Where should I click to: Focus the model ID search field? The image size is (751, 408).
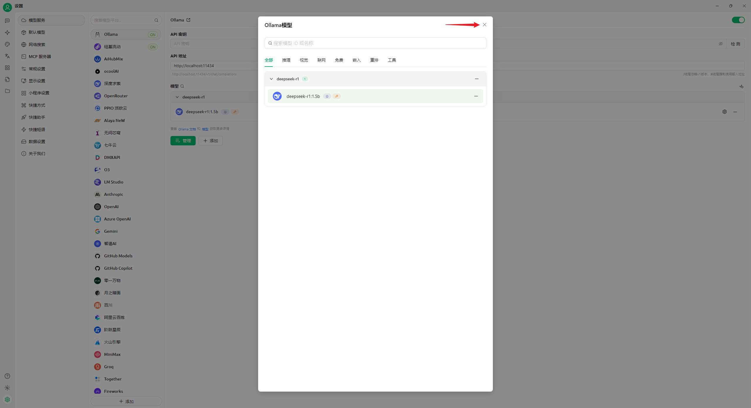coord(375,43)
